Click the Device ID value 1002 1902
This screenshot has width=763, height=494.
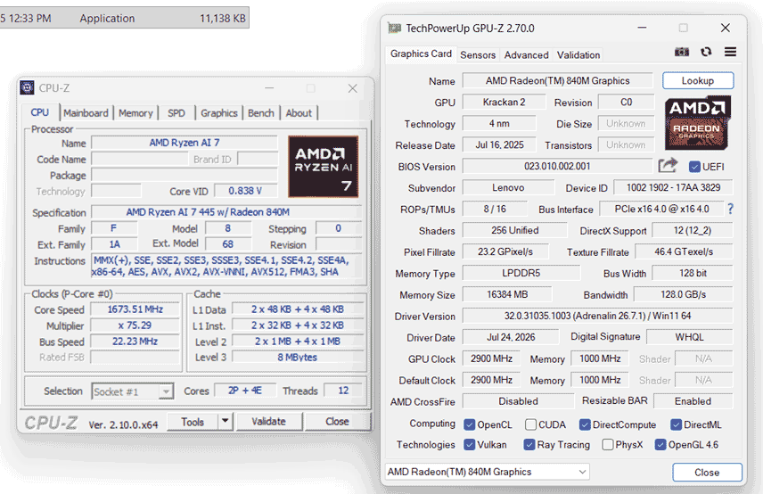[673, 188]
